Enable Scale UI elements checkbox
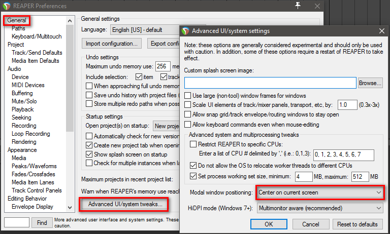Image resolution: width=390 pixels, height=234 pixels. [188, 105]
